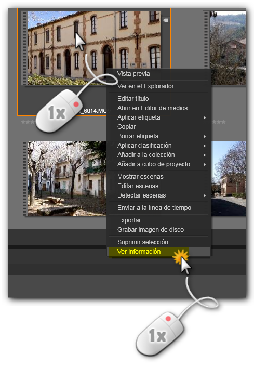Expand the Aplicar clasificación submenu arrow

pos(205,146)
